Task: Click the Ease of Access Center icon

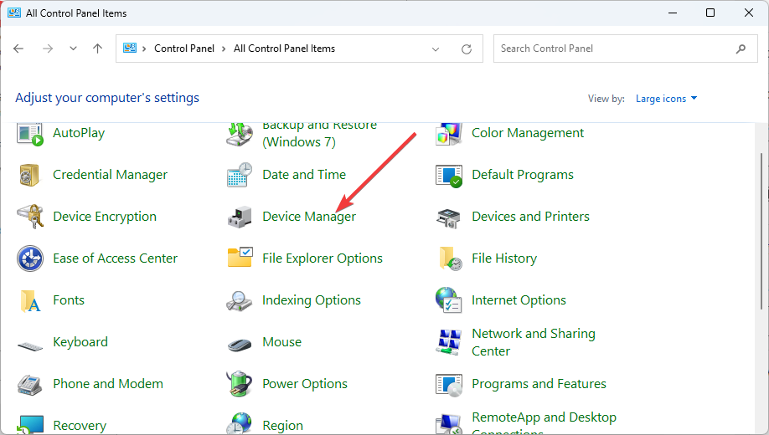Action: pyautogui.click(x=30, y=258)
